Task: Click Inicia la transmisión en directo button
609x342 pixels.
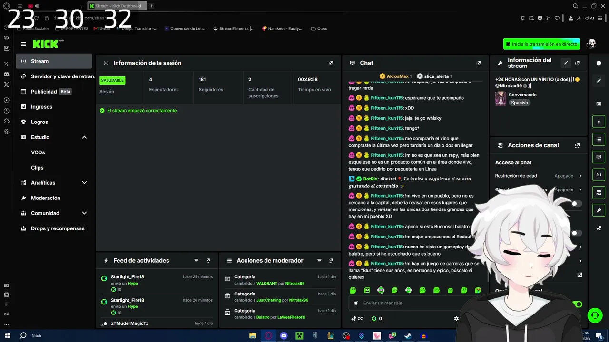Action: [x=541, y=44]
